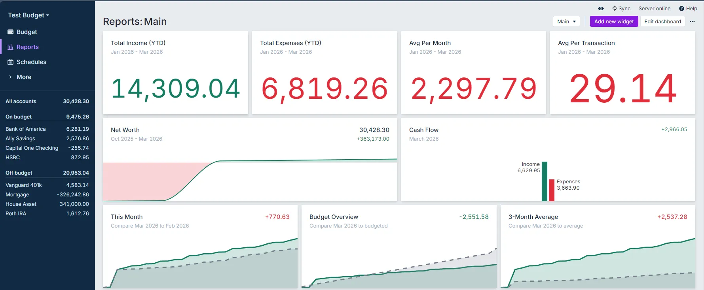Go to the Schedules page
Image resolution: width=704 pixels, height=290 pixels.
[x=31, y=62]
